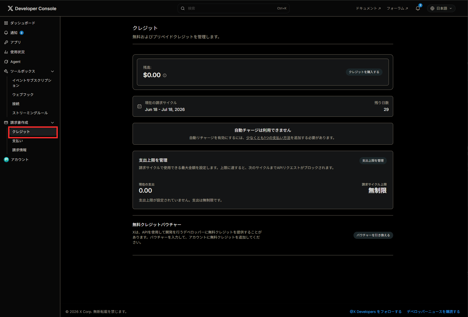Click デベロッパーニュースを購読する link
468x317 pixels.
[x=433, y=312]
